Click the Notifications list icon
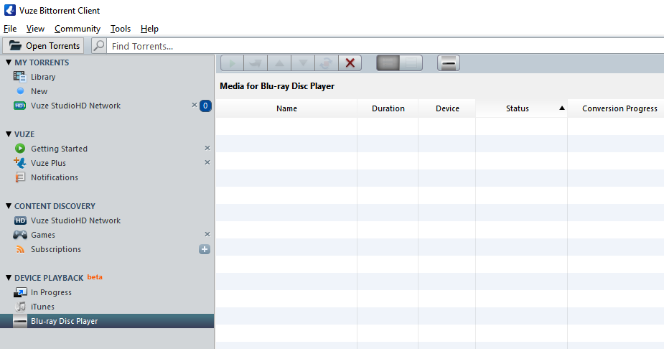664x349 pixels. pyautogui.click(x=20, y=177)
